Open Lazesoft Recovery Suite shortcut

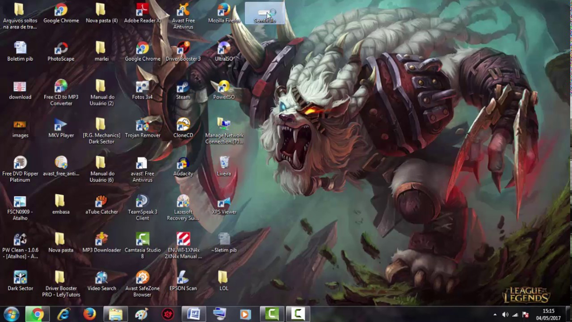coord(183,208)
